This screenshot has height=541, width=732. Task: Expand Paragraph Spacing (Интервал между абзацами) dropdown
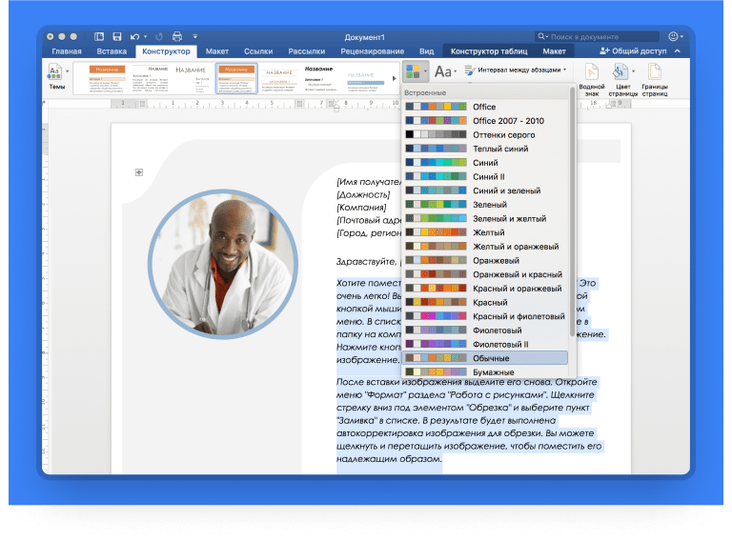[x=515, y=70]
